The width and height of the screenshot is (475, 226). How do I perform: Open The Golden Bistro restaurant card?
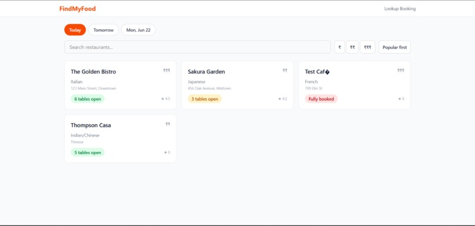pyautogui.click(x=120, y=85)
